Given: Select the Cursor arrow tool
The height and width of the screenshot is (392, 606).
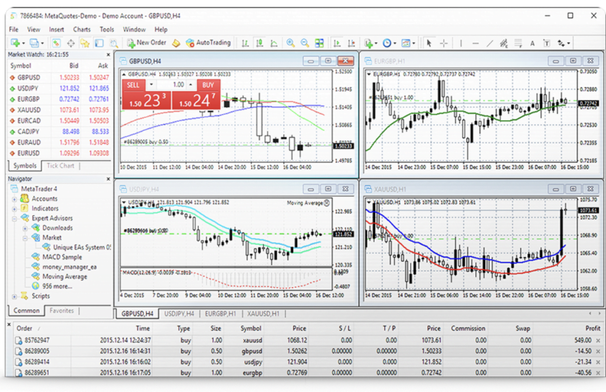Looking at the screenshot, I should [x=428, y=43].
